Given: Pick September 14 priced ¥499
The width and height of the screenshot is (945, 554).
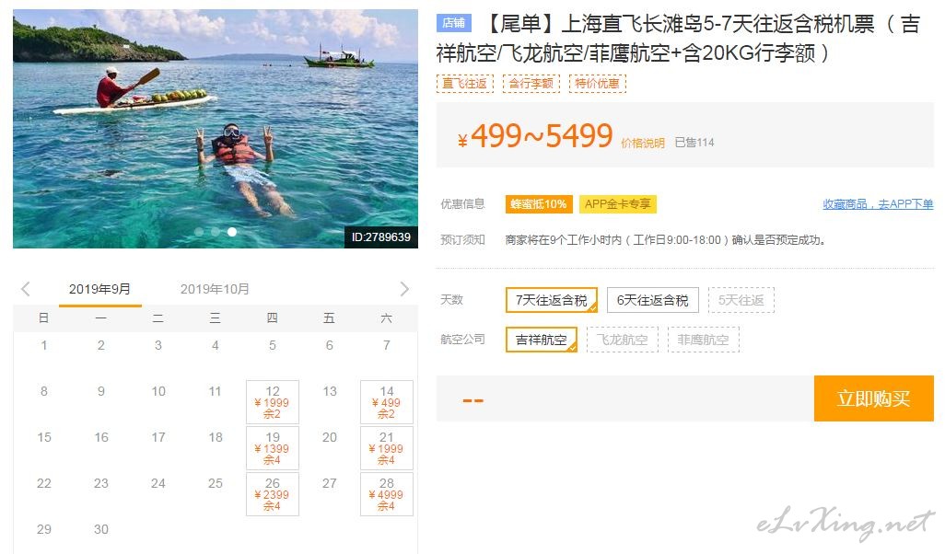Looking at the screenshot, I should pos(386,401).
